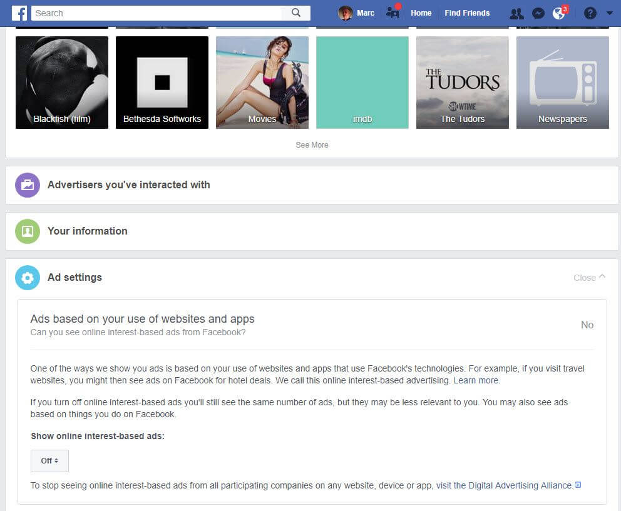Click the green Your information icon
This screenshot has height=511, width=621.
tap(28, 231)
